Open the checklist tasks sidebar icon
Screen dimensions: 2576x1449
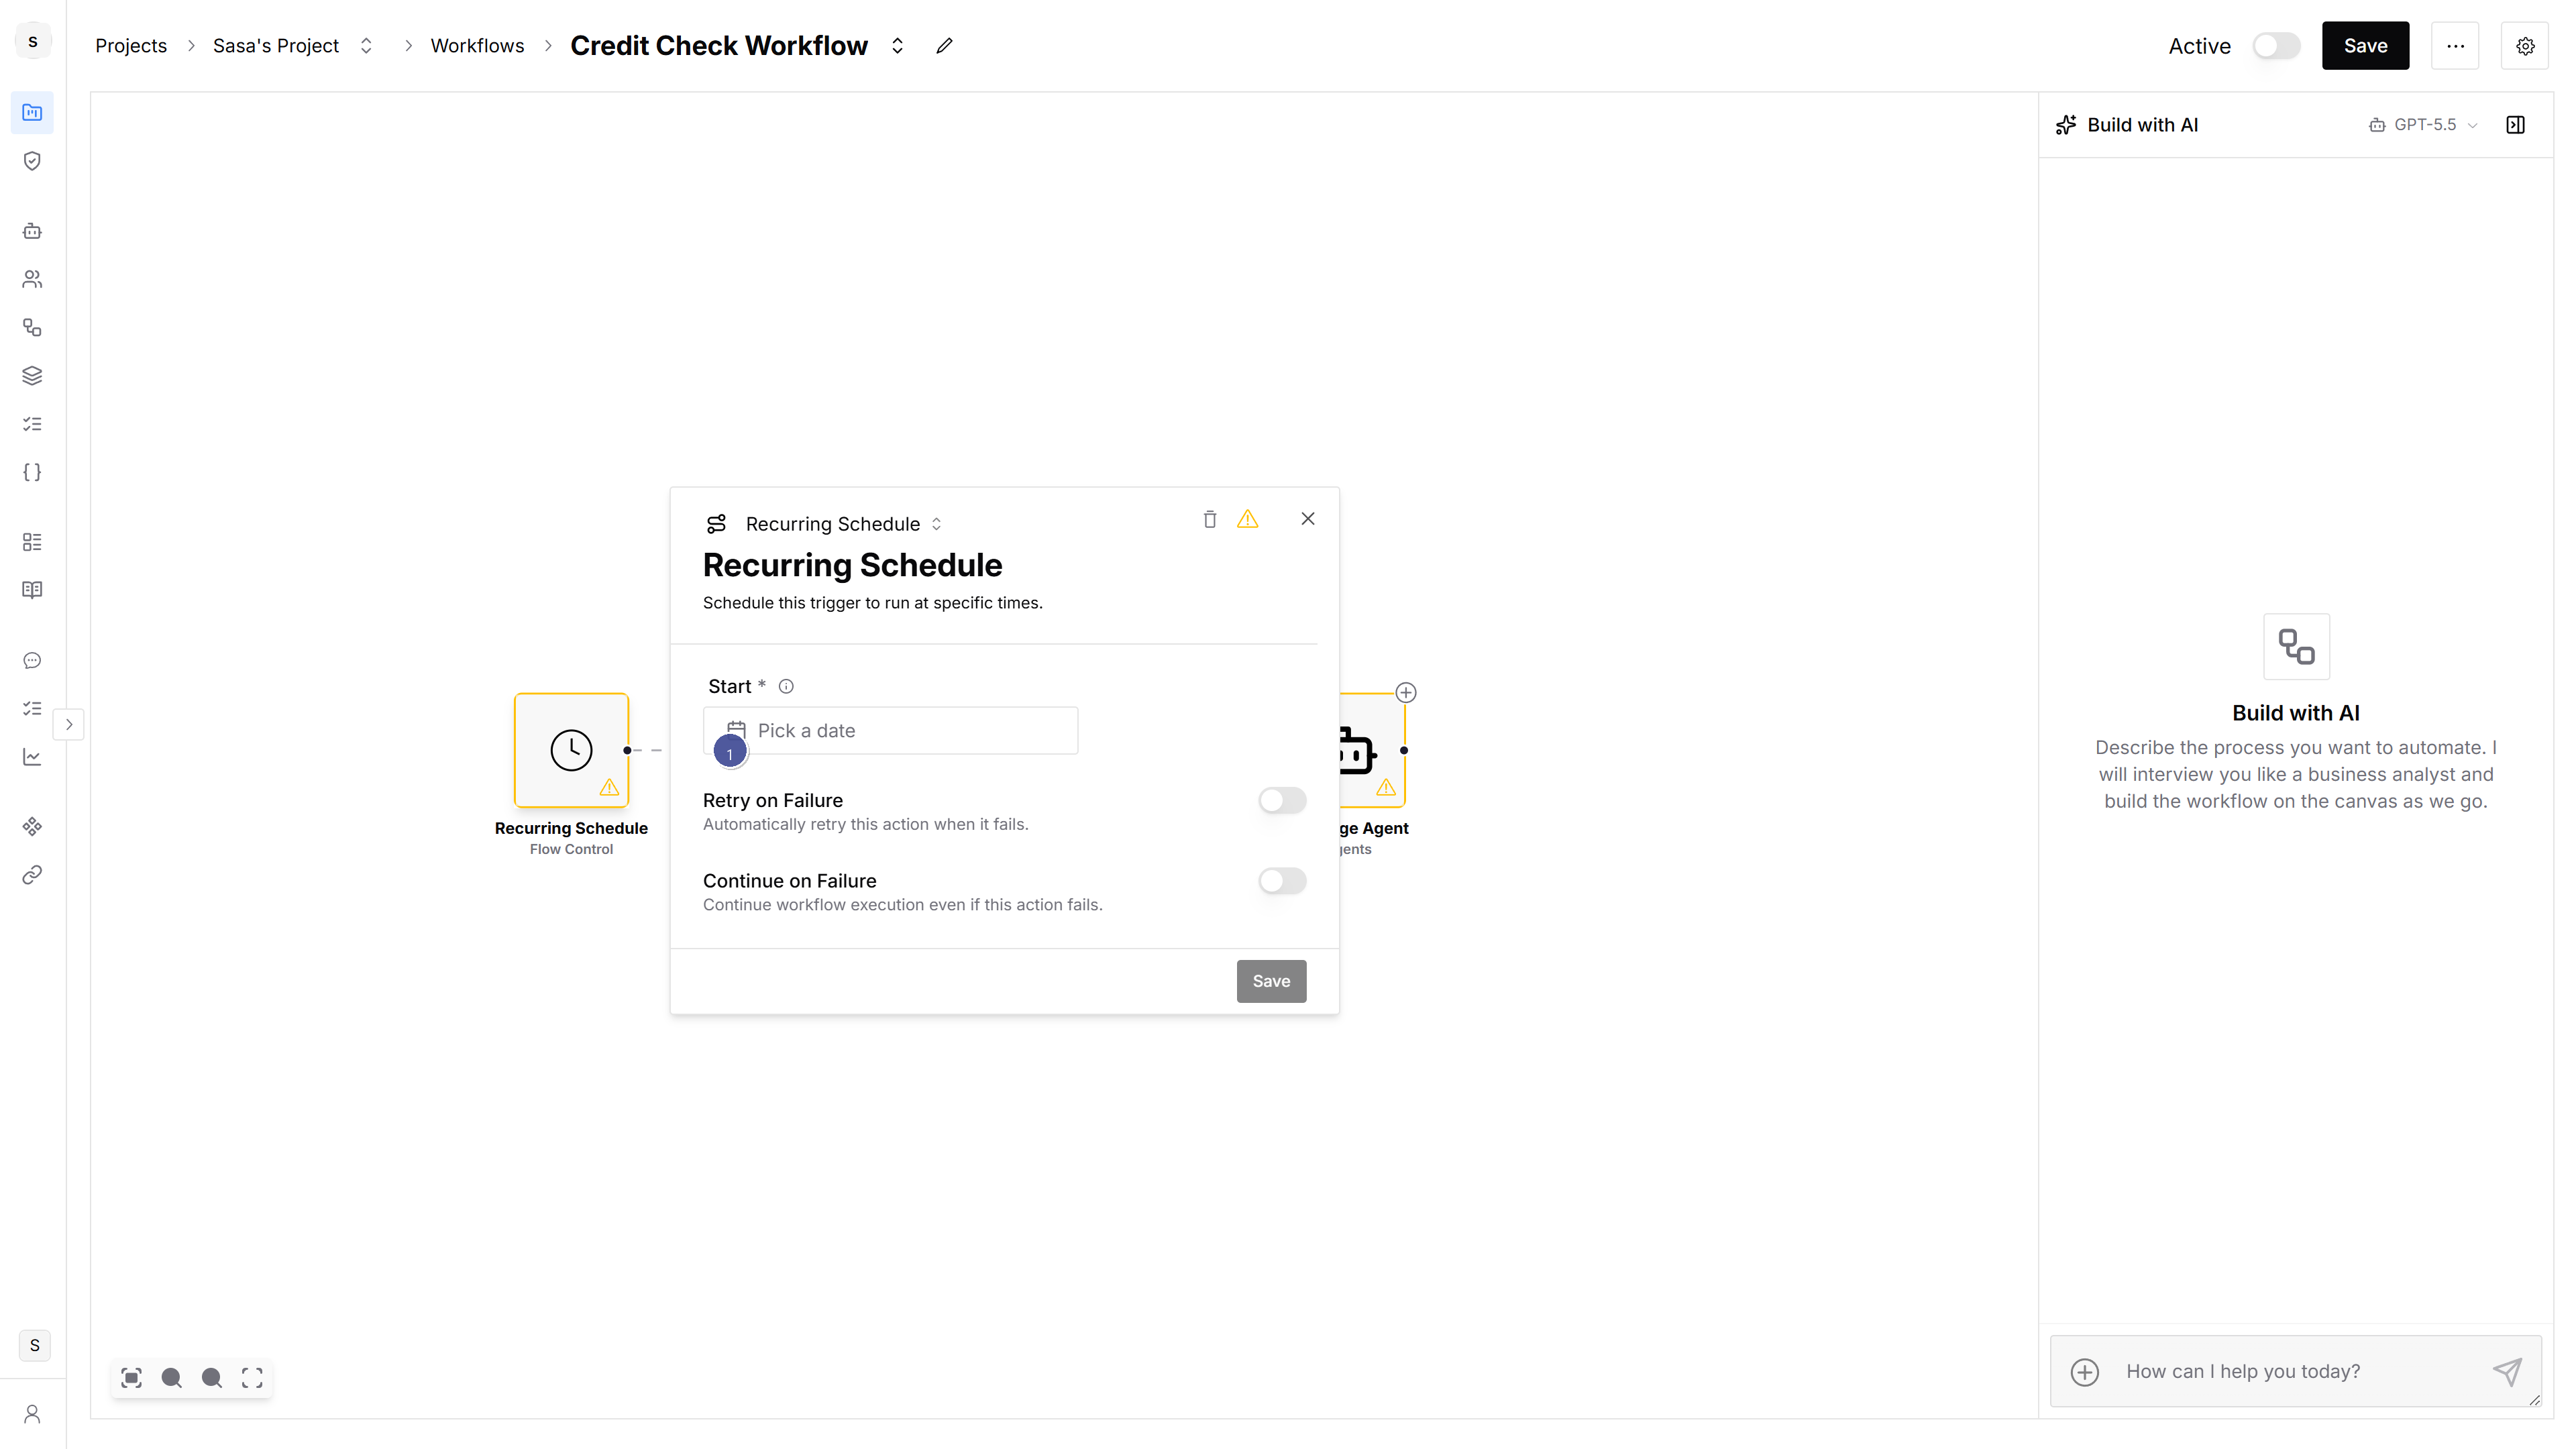click(x=32, y=424)
